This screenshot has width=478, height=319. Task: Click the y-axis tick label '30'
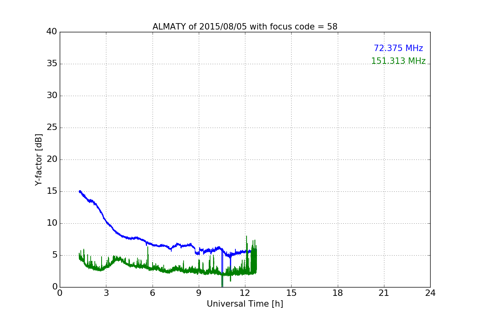tap(52, 96)
